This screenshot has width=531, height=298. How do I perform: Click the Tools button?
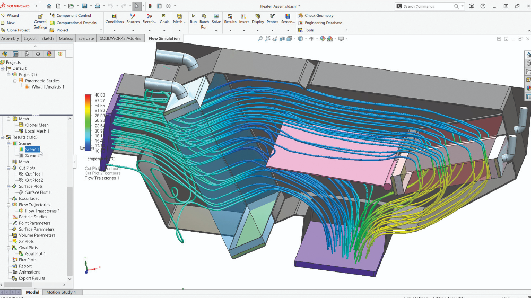(x=306, y=30)
